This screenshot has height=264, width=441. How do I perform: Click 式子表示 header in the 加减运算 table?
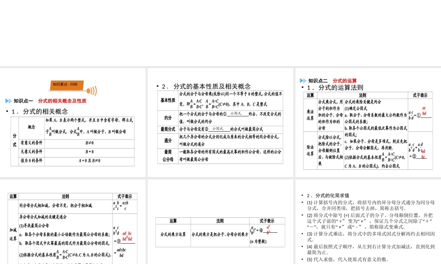125,196
